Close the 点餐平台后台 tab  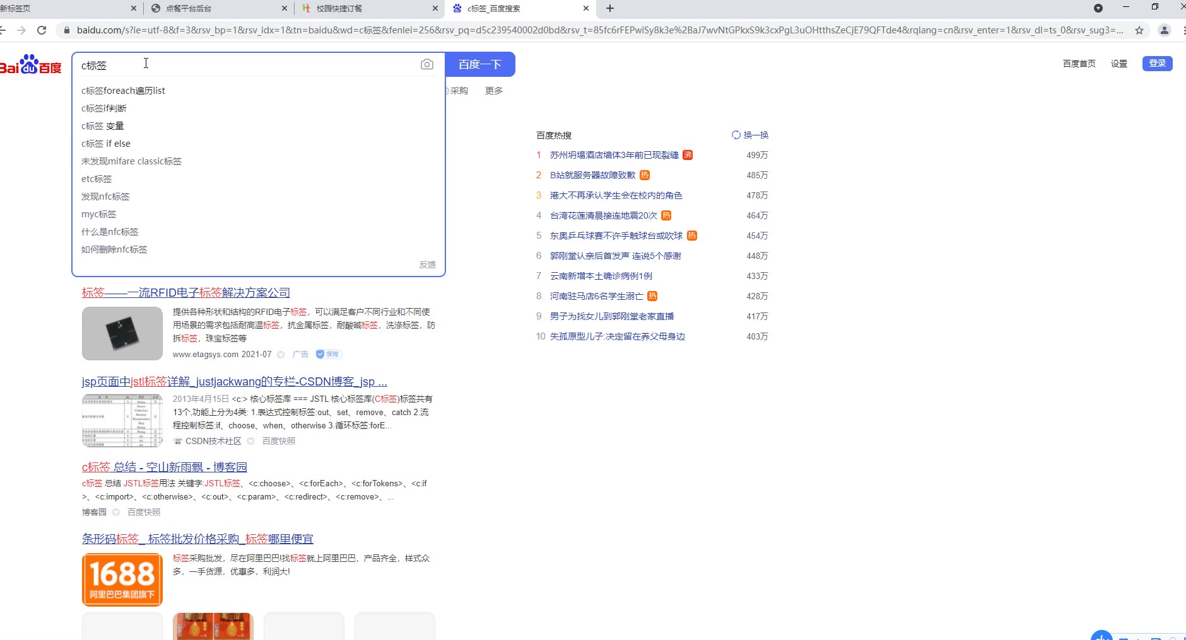[x=285, y=8]
